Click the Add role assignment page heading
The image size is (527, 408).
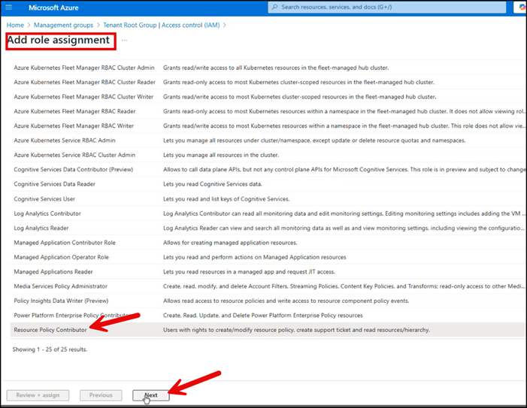tap(59, 41)
